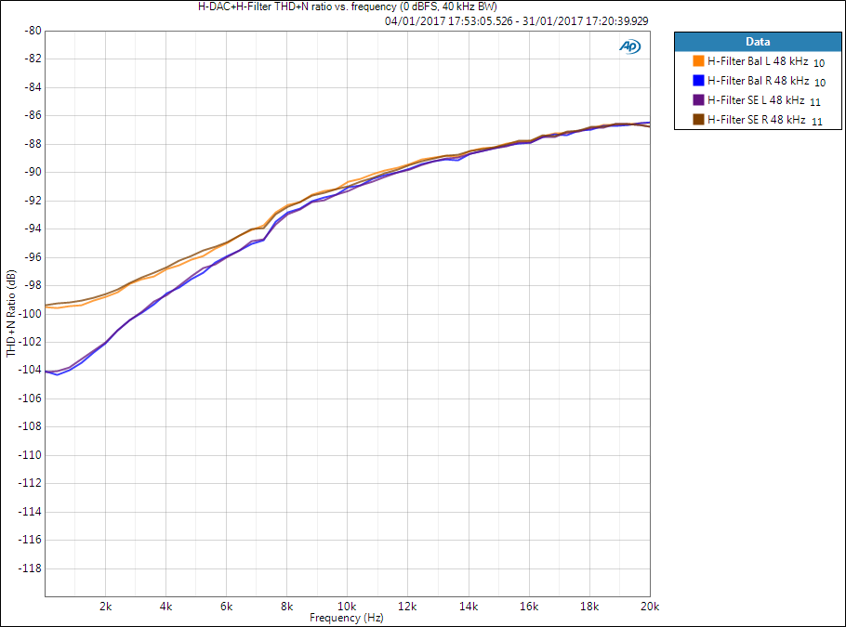Click the Frequency (Hz) axis label
The height and width of the screenshot is (627, 846).
(x=347, y=618)
